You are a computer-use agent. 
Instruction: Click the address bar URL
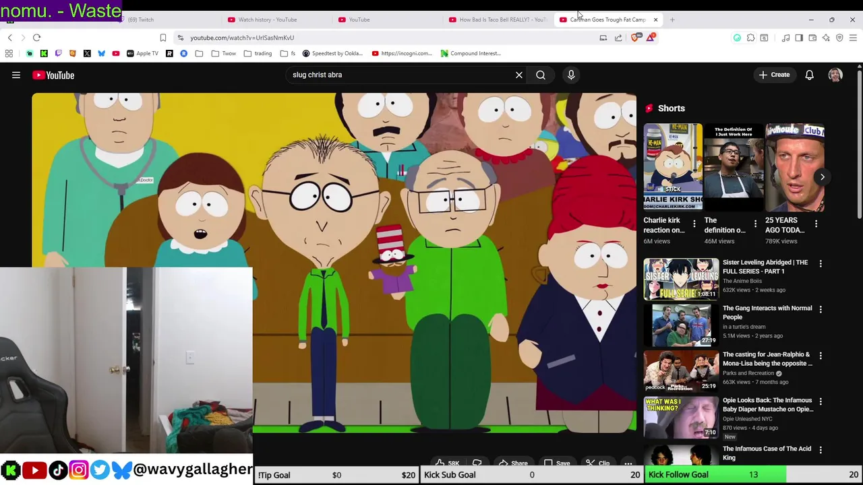[x=242, y=38]
